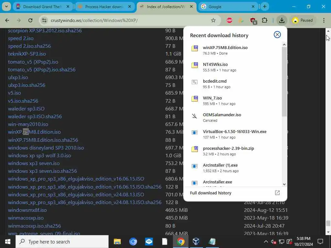Click the download history scrollbar thumb
This screenshot has width=331, height=248.
coord(284,82)
